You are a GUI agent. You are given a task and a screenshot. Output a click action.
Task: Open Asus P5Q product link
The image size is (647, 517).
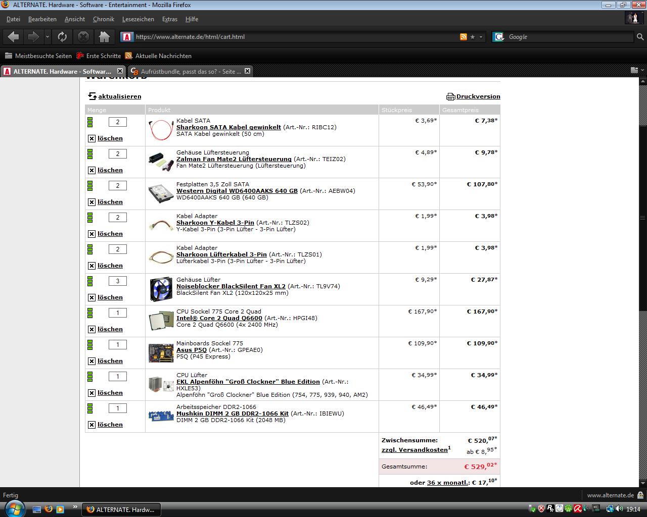click(x=192, y=350)
